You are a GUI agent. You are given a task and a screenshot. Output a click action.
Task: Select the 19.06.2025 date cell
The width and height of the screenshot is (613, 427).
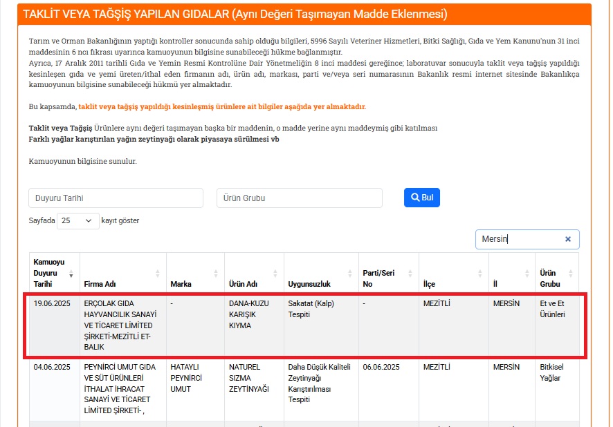pyautogui.click(x=55, y=325)
